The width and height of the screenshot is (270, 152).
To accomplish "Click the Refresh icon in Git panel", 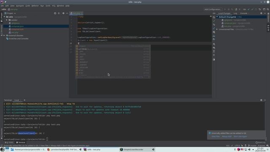I will point(214,17).
